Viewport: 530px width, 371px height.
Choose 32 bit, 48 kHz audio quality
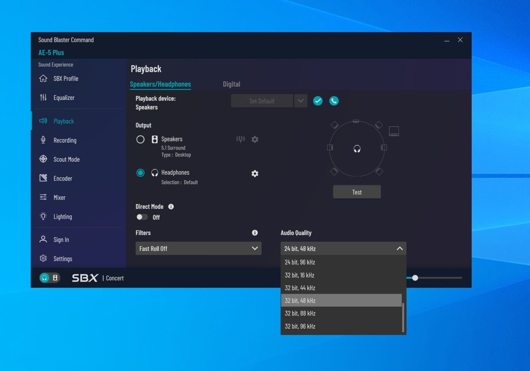tap(341, 300)
